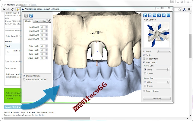193x121 pixels.
Task: Switch to the Core tab
Action: pos(36,21)
